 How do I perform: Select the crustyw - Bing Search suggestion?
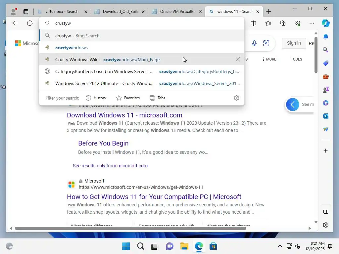[x=142, y=36]
